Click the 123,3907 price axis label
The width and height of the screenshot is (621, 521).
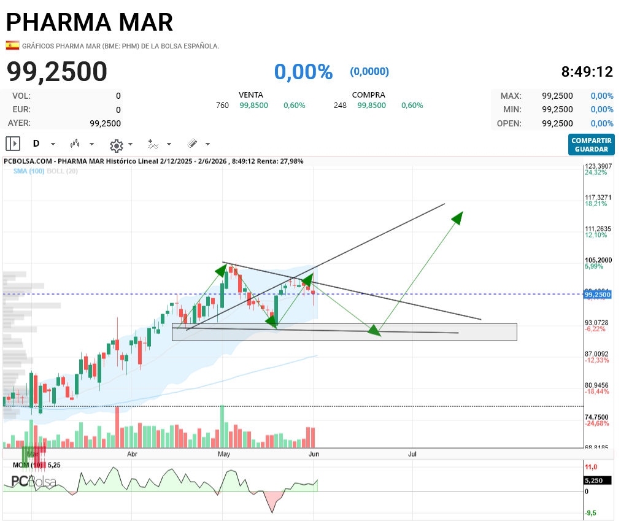pos(598,166)
